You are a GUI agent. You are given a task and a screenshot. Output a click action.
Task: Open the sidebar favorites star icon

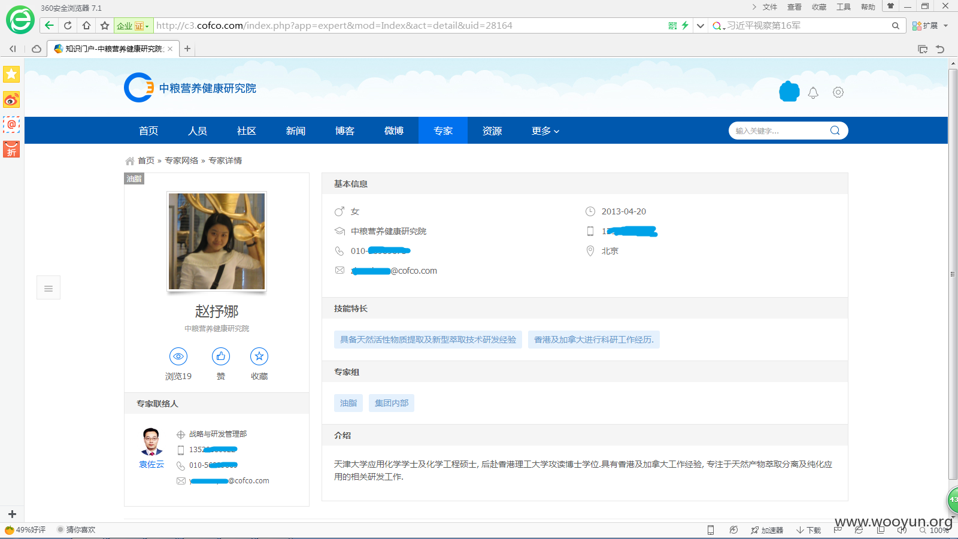tap(11, 74)
